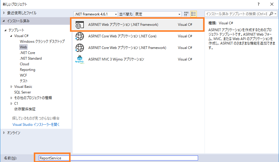Click the その他のプロジェクトの種類 label
The image size is (279, 162).
[33, 98]
